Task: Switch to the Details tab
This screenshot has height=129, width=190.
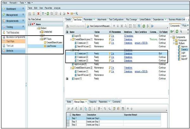Action: click(68, 20)
